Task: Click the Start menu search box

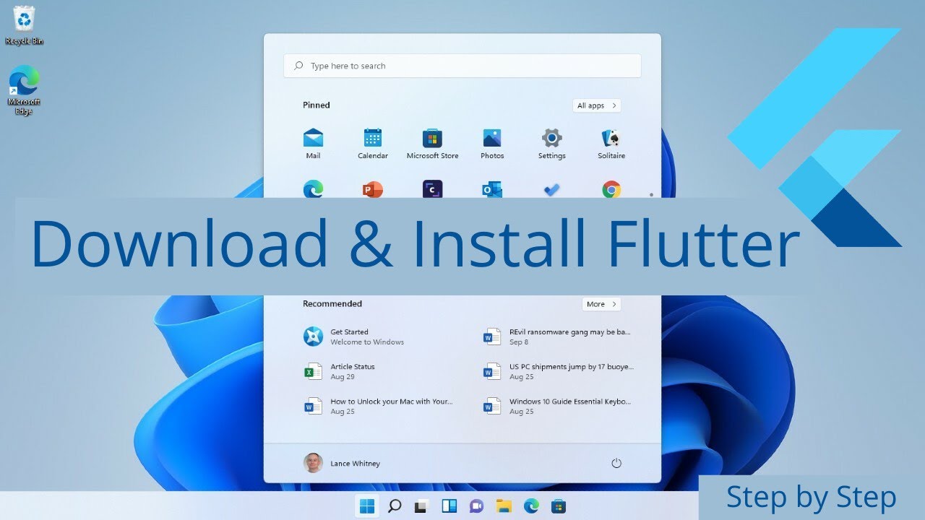Action: tap(462, 66)
